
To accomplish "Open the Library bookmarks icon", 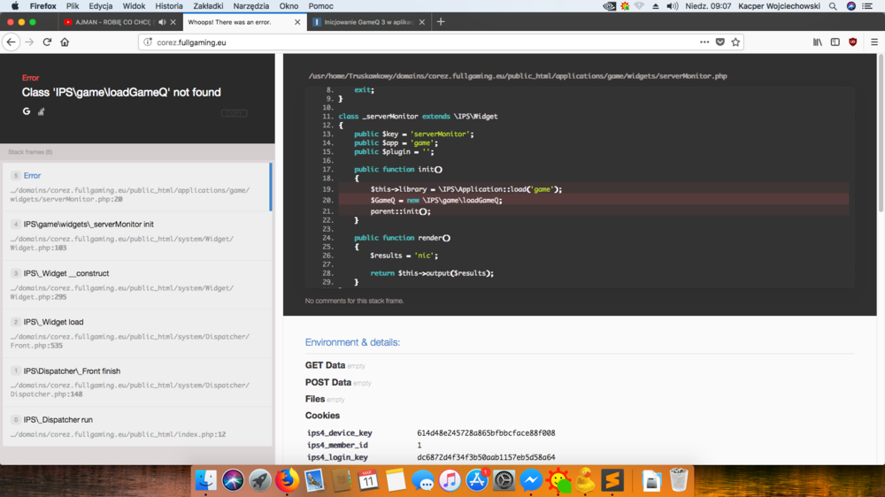I will click(x=818, y=42).
